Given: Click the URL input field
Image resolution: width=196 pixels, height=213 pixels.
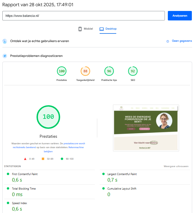Looking at the screenshot, I should pos(83,16).
